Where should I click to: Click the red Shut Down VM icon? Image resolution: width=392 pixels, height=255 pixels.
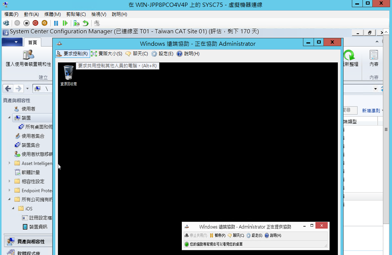pyautogui.click(x=35, y=23)
